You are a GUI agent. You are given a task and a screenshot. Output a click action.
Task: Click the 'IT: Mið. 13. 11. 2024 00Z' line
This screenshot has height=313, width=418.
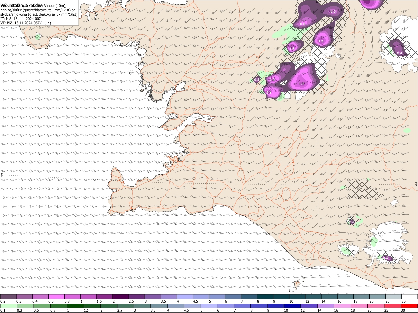[x=21, y=19]
